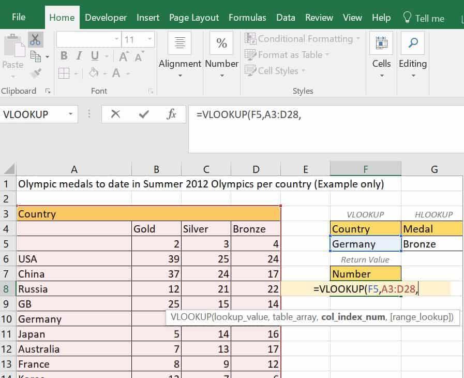Click the Insert Function fx icon
464x378 pixels.
pyautogui.click(x=171, y=114)
